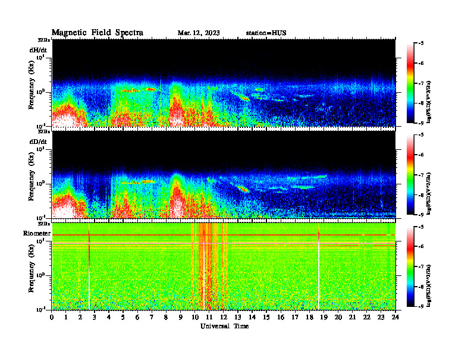Viewport: 471px width, 364px height.
Task: Click the "-7" label on the dD/dt color bar
Action: 421,175
